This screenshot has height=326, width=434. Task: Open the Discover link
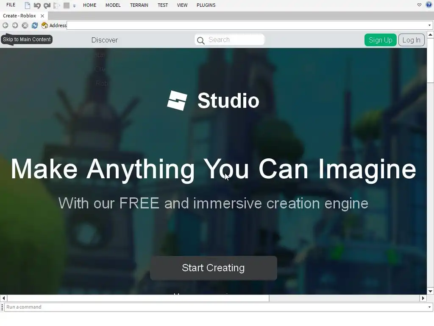point(105,40)
